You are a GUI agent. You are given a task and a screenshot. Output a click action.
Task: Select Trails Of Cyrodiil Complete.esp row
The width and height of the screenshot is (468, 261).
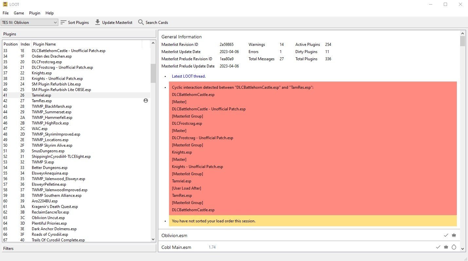76,240
